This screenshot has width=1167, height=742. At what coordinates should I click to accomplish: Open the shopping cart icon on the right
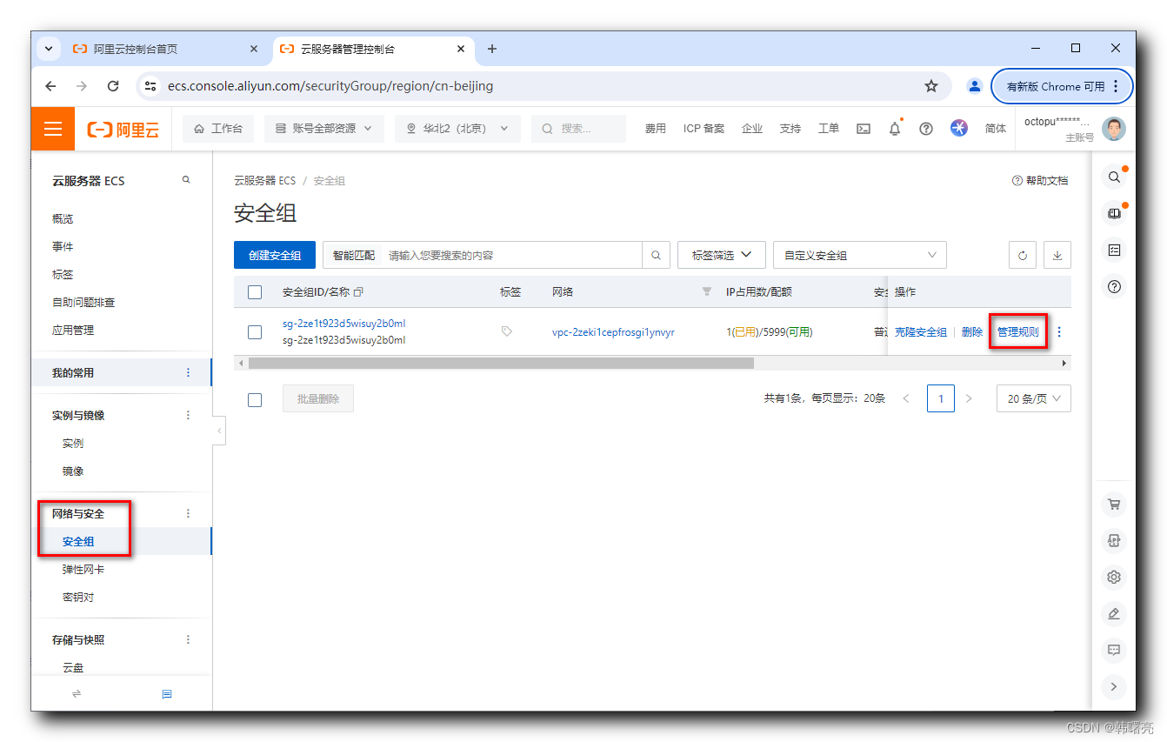(1114, 504)
